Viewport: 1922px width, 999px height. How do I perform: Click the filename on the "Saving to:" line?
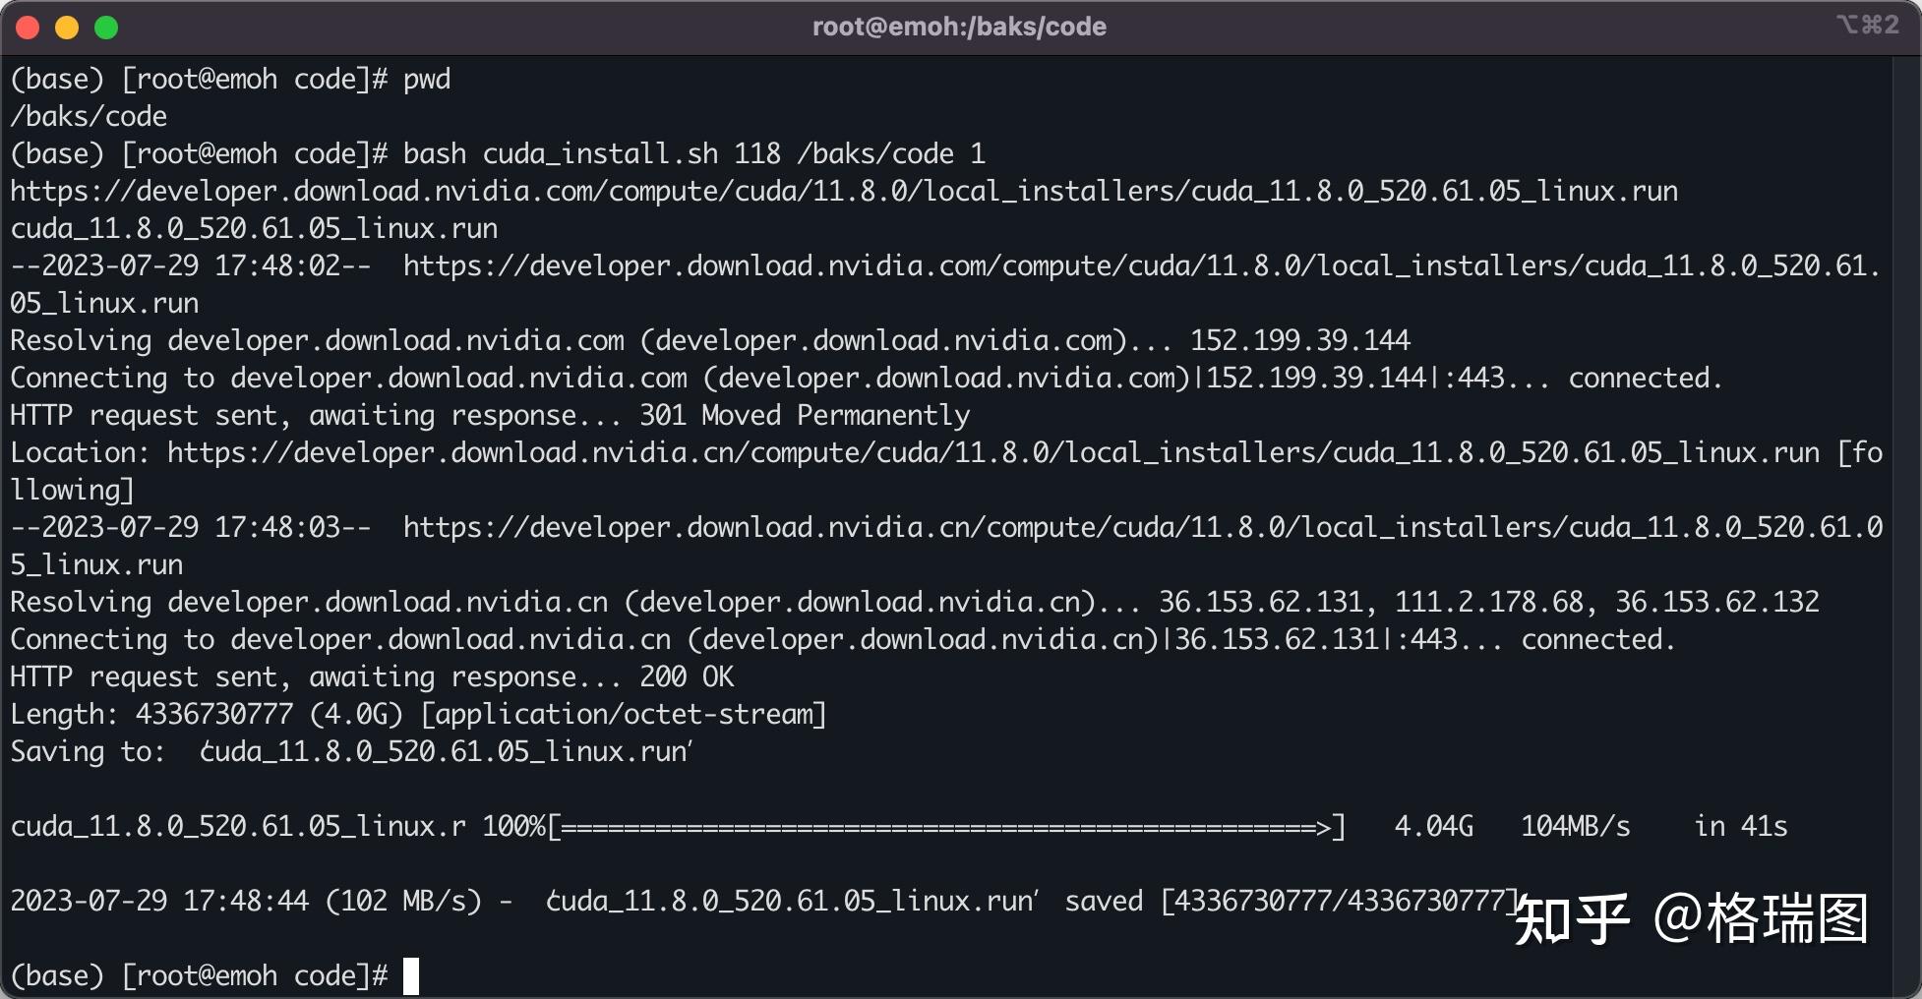pos(448,751)
